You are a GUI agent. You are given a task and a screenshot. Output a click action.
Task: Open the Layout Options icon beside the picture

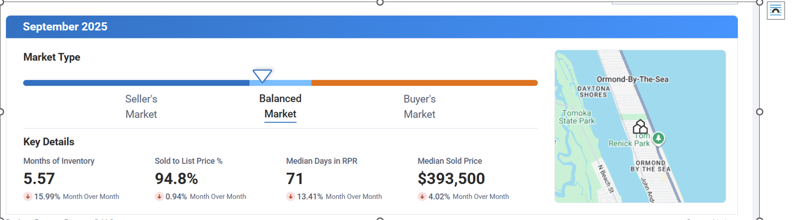coord(776,11)
